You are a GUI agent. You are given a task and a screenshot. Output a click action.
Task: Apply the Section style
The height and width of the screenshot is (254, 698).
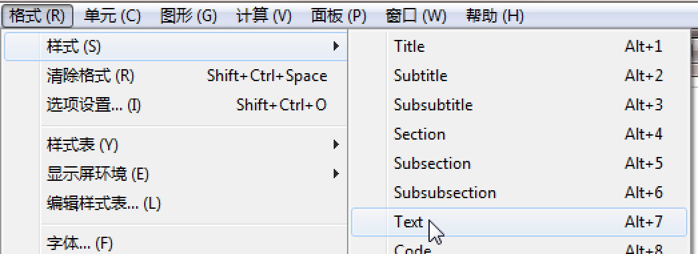point(519,134)
